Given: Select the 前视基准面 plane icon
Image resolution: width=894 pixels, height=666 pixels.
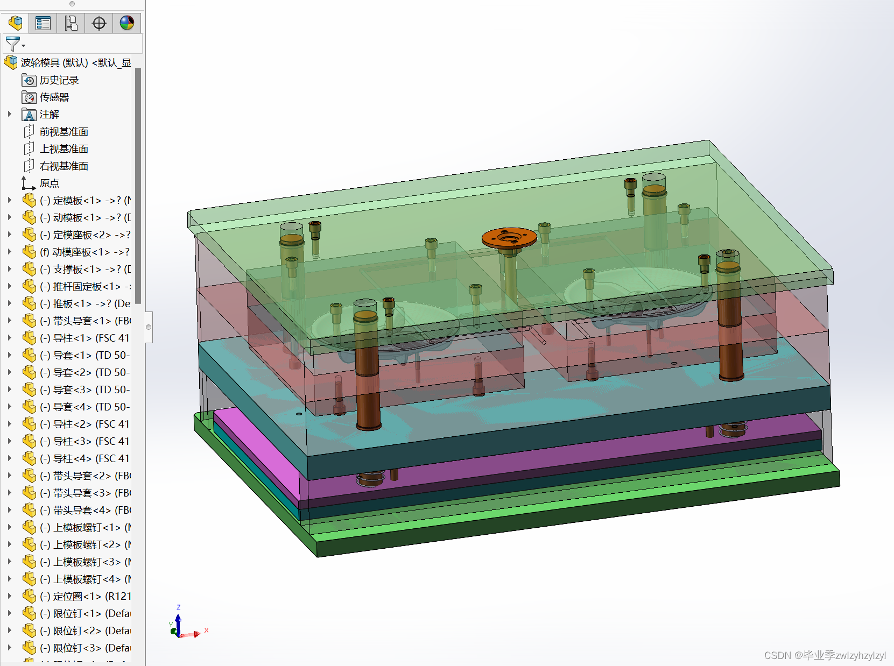Looking at the screenshot, I should pyautogui.click(x=29, y=132).
